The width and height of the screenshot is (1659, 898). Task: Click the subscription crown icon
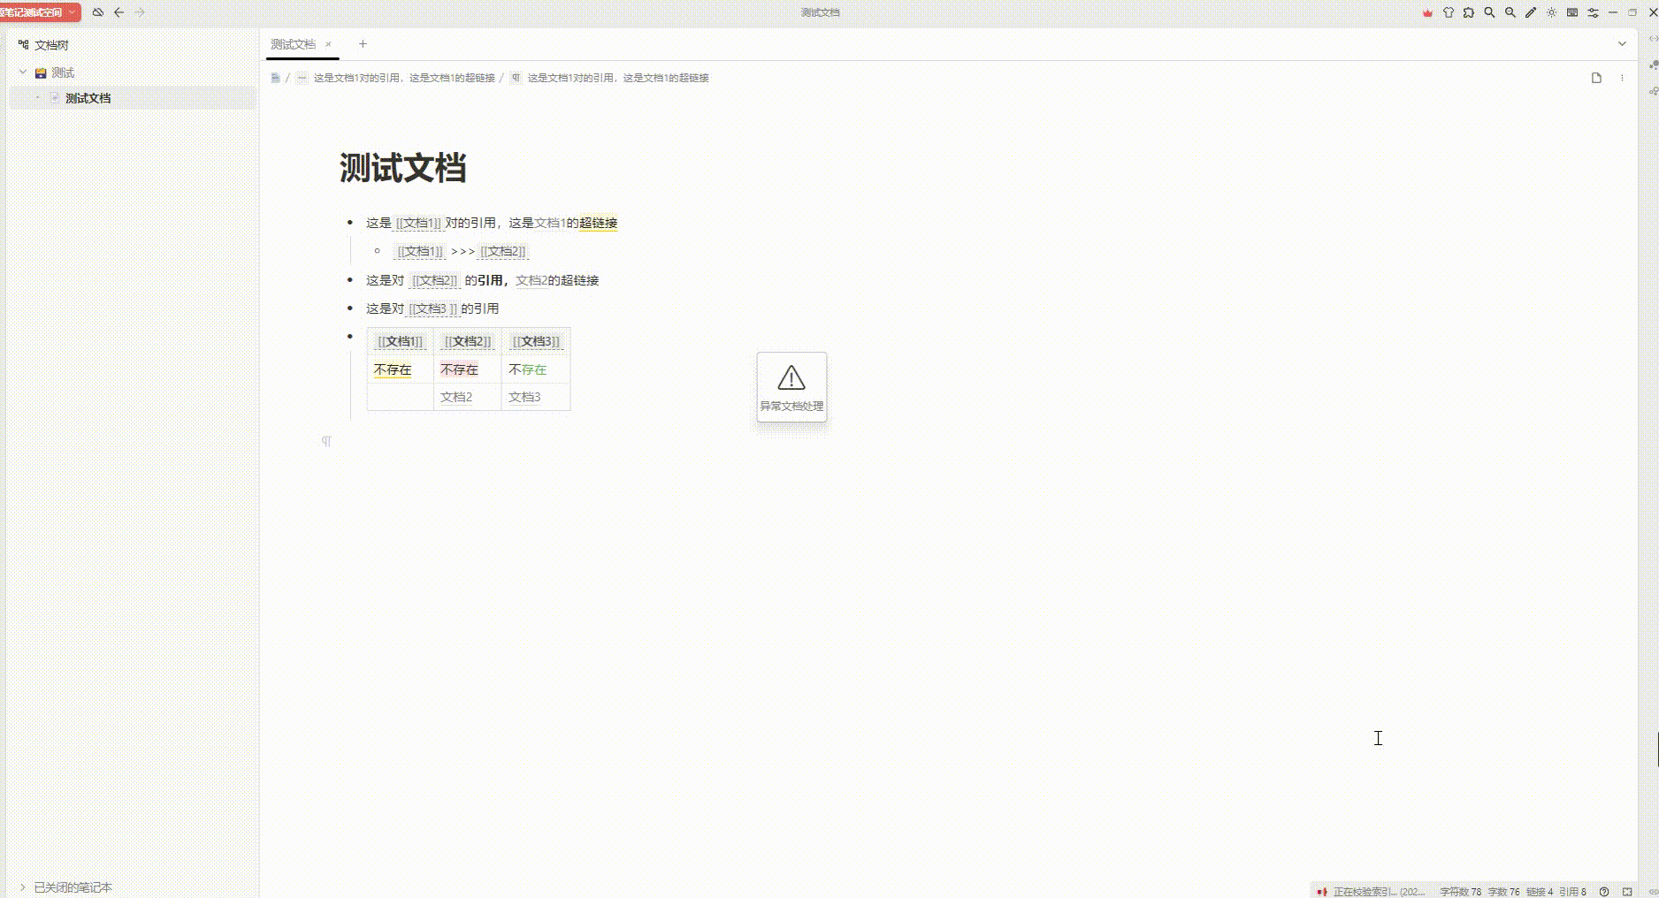pos(1427,13)
